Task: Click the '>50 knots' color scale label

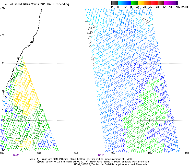Action: (182, 7)
